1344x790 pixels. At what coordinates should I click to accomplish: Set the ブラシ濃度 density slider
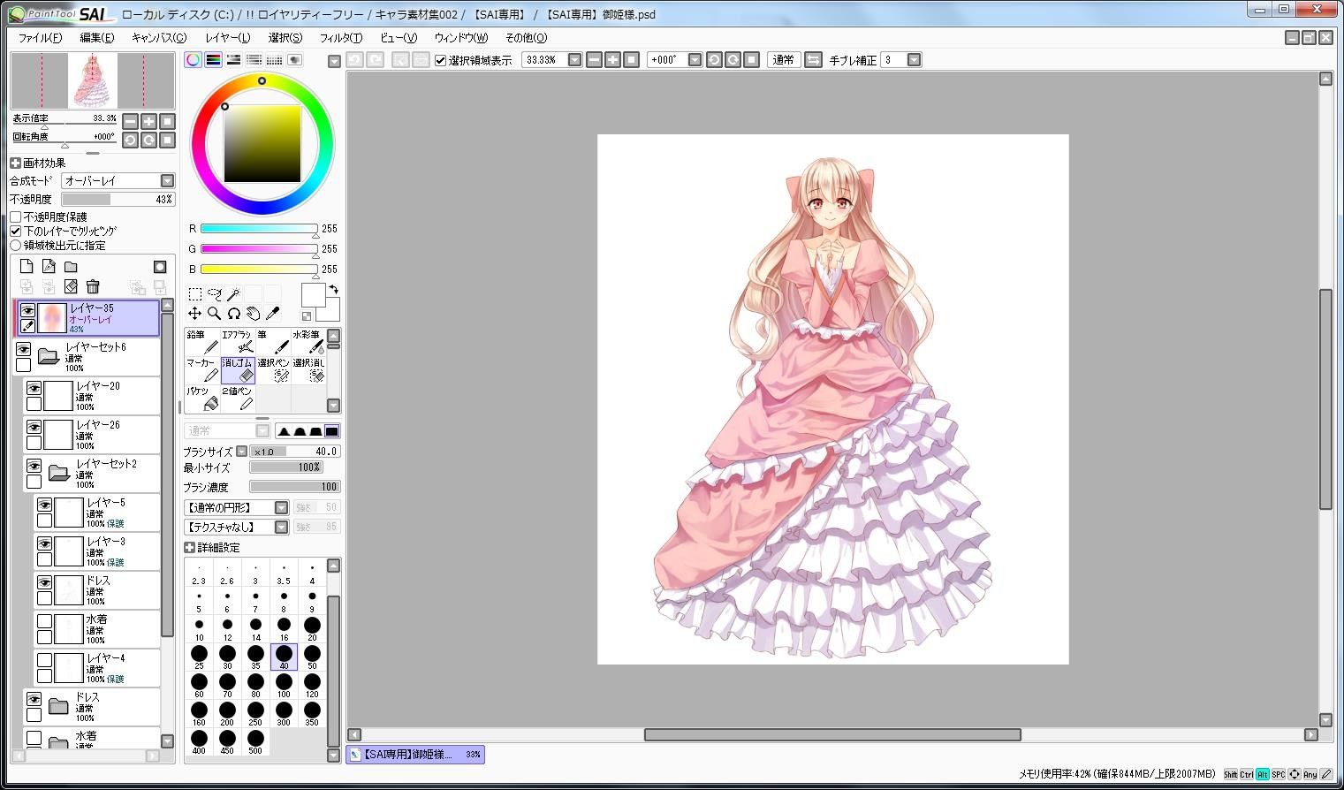pyautogui.click(x=295, y=487)
